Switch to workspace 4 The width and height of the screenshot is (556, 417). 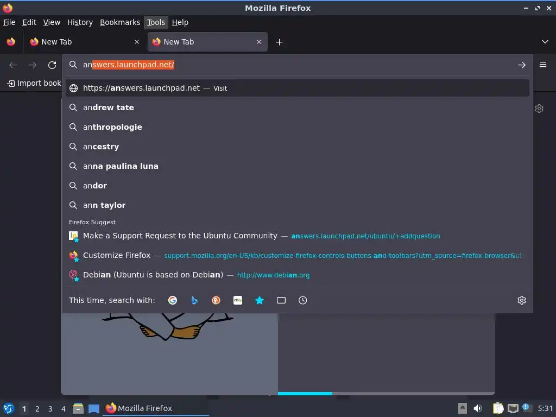click(64, 409)
